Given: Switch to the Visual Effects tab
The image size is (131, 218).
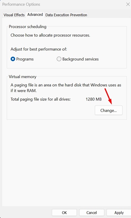Looking at the screenshot, I should pyautogui.click(x=14, y=15).
